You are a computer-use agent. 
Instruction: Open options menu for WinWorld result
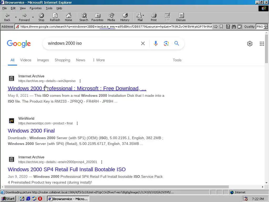click(77, 123)
